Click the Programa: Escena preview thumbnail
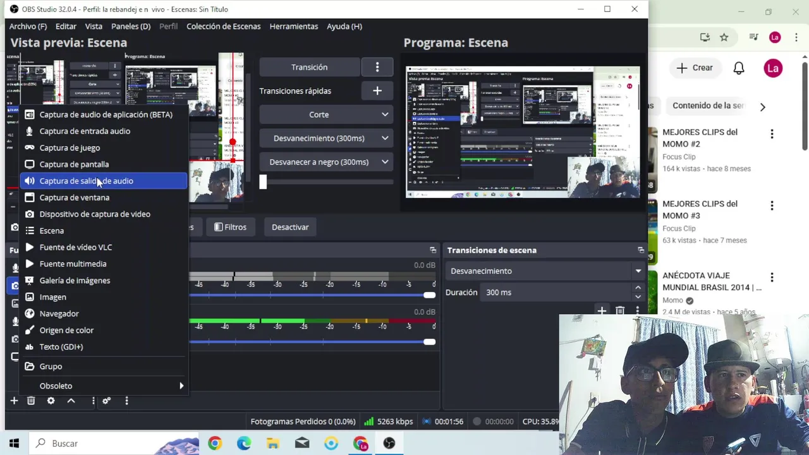 point(523,132)
